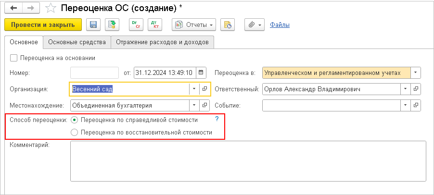The height and width of the screenshot is (195, 434).
Task: Expand the Местонахождение dropdown list
Action: 193,105
